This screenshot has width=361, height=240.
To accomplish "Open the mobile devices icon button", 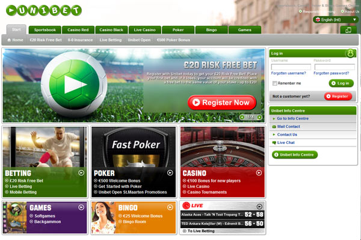I will pyautogui.click(x=348, y=30).
